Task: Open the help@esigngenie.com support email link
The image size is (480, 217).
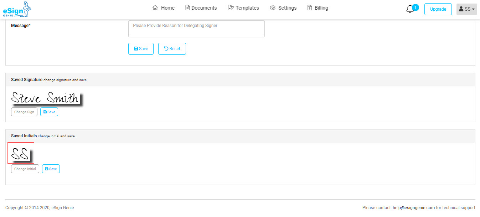Action: pos(413,208)
